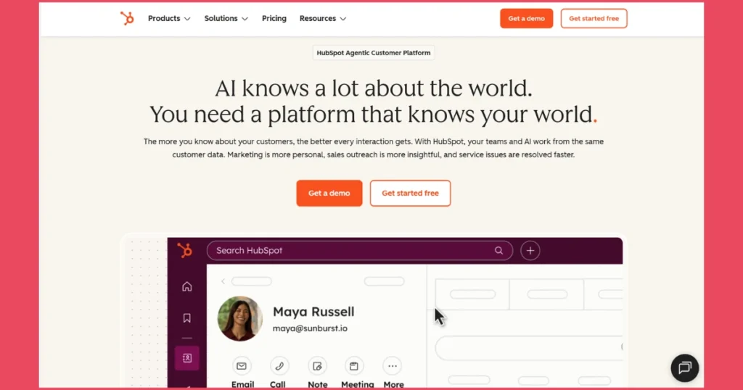Image resolution: width=743 pixels, height=390 pixels.
Task: Click Maya Russell's profile photo
Action: point(239,318)
